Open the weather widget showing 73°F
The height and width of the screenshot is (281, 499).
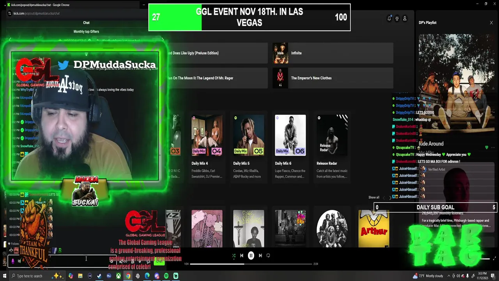(428, 276)
